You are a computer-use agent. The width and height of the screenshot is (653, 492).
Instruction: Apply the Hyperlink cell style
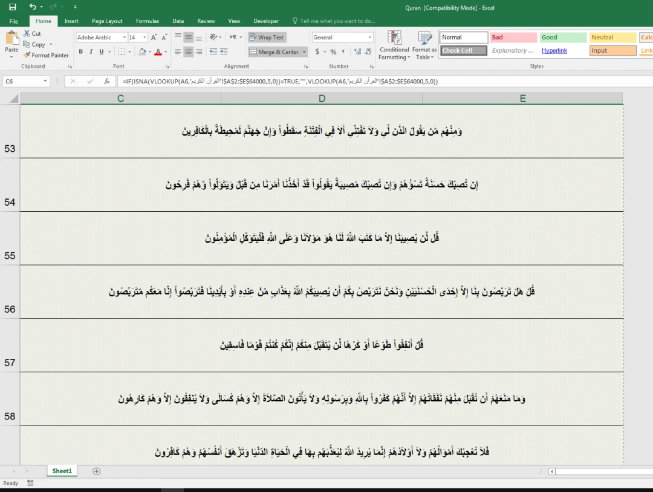pyautogui.click(x=554, y=51)
